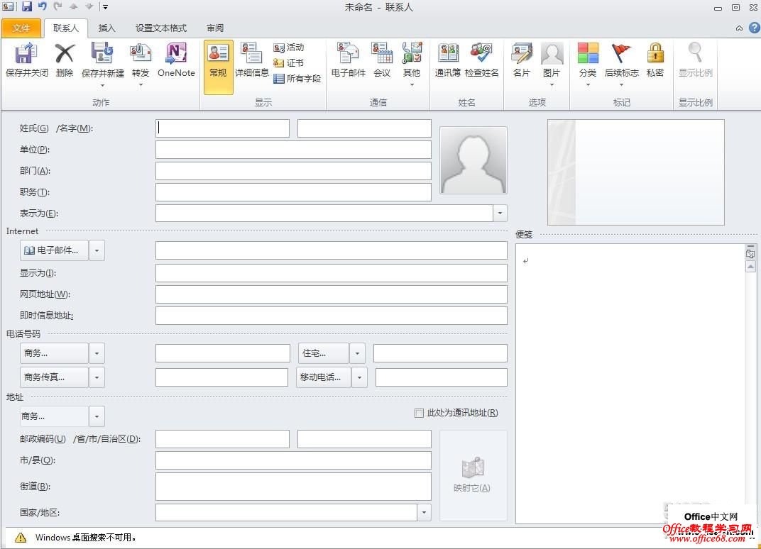Click the 电子邮件 email field button
Screen dimensions: 761x549
tap(56, 250)
